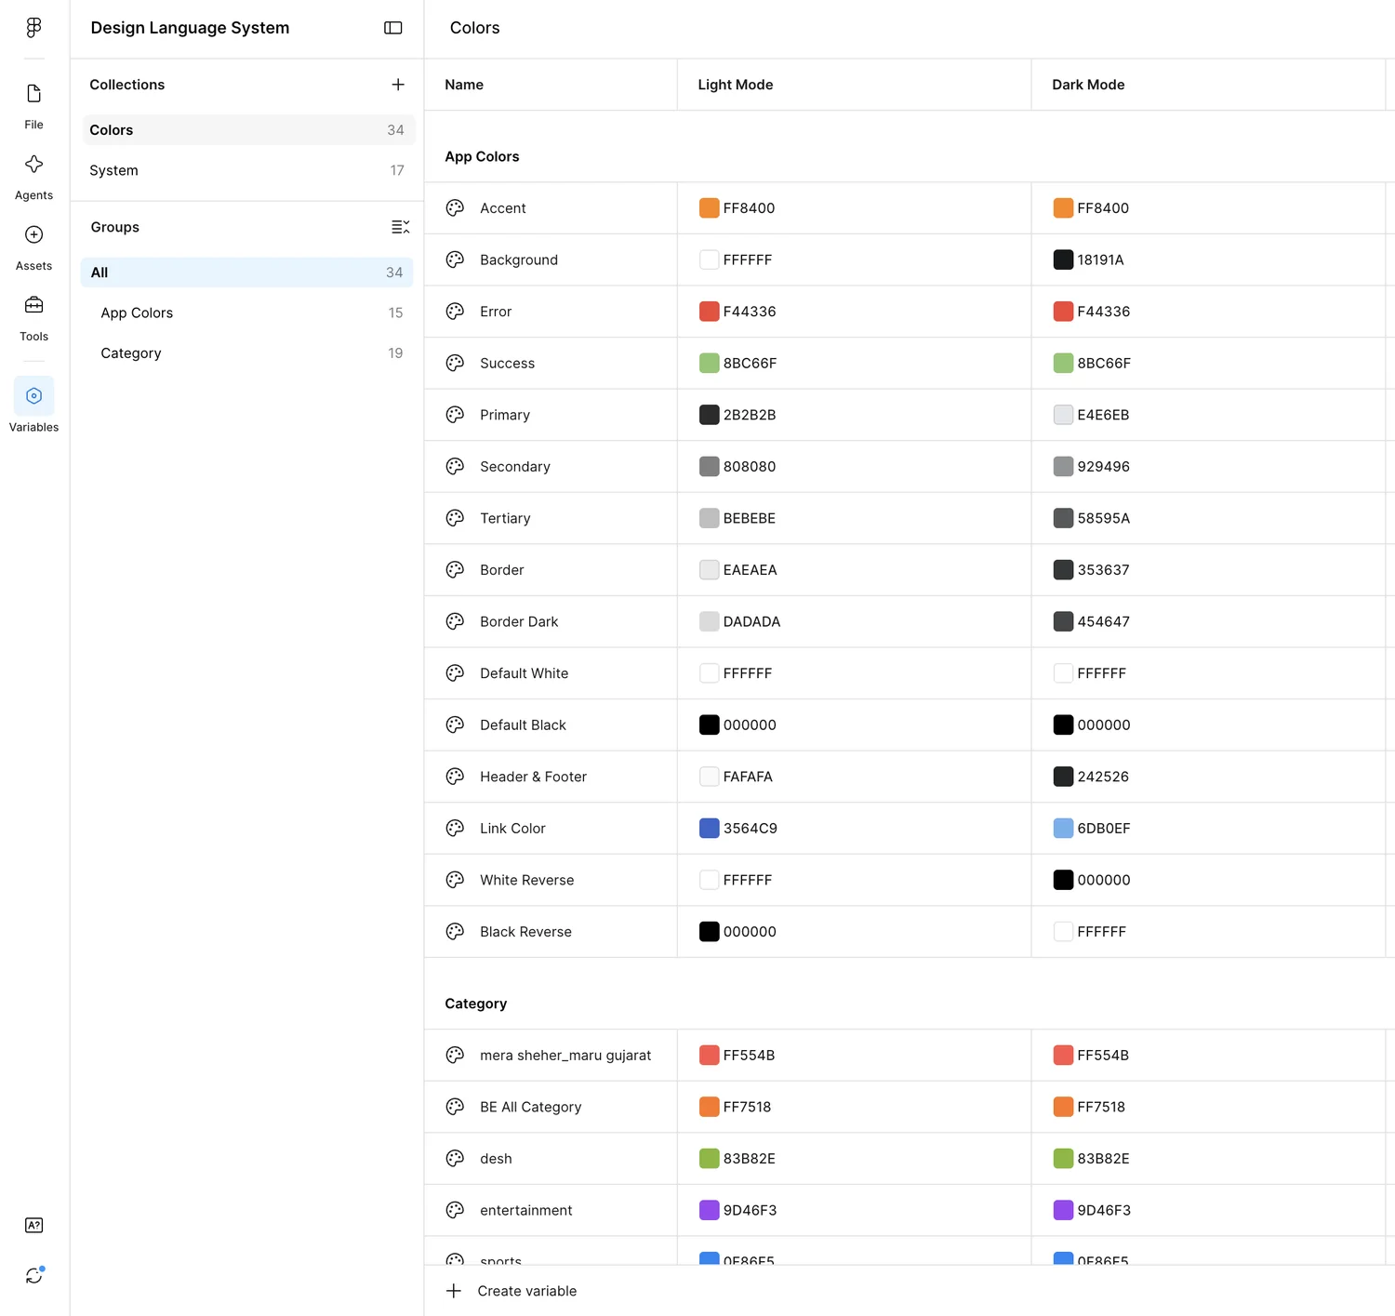This screenshot has width=1395, height=1316.
Task: Click Create variable button
Action: pyautogui.click(x=511, y=1291)
